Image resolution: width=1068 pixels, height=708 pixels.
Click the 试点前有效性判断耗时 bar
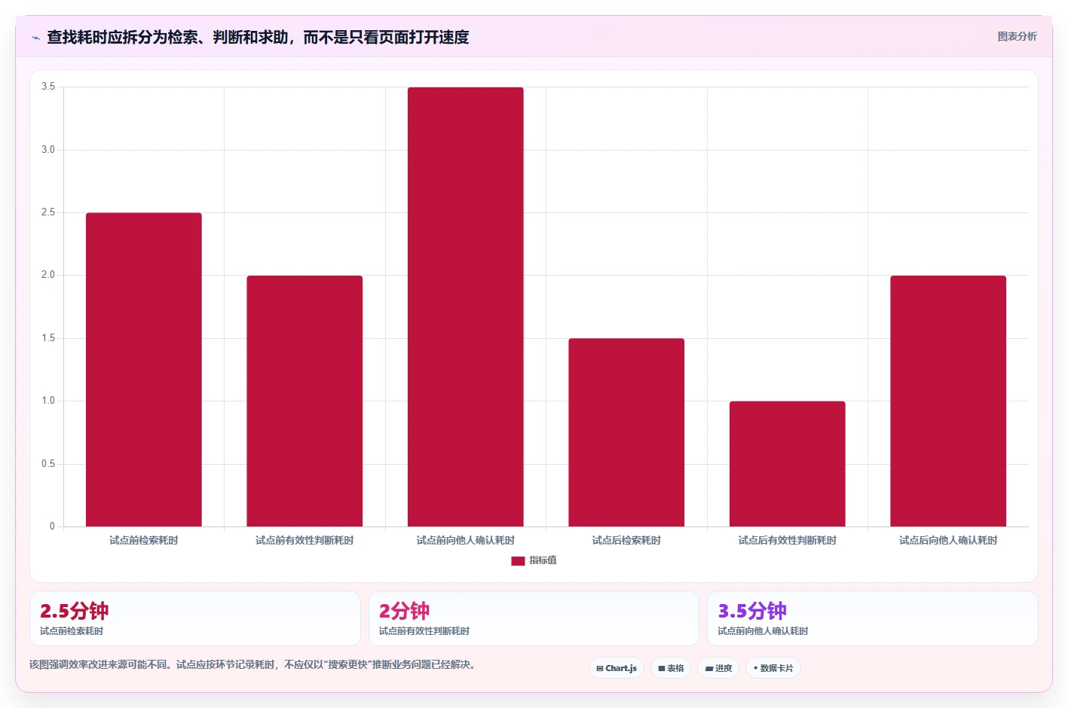[304, 401]
